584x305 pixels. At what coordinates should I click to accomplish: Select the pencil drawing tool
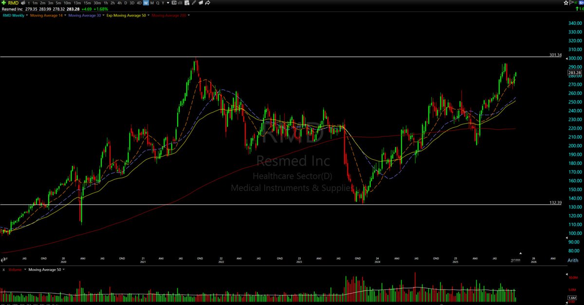194,3
